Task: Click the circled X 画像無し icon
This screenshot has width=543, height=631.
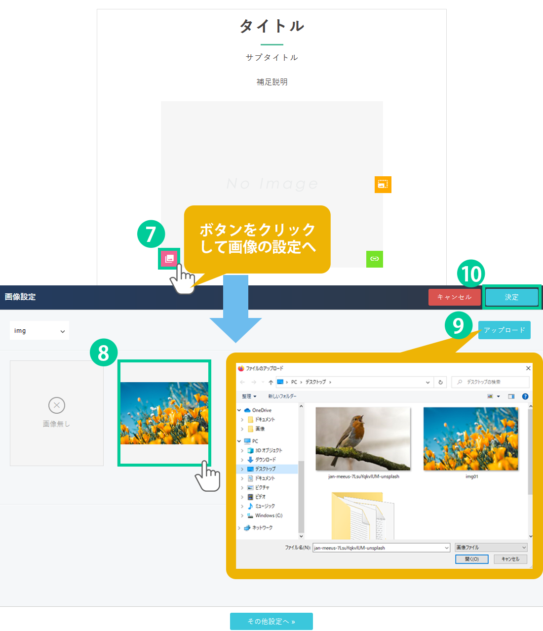Action: [57, 405]
